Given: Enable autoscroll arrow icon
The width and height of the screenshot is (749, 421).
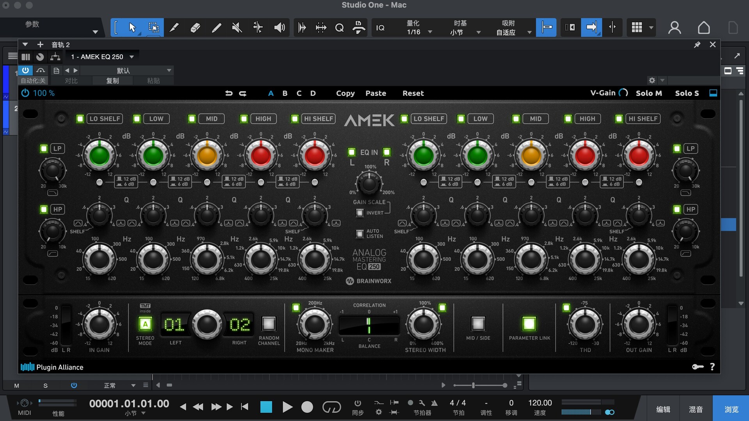Looking at the screenshot, I should coord(591,27).
